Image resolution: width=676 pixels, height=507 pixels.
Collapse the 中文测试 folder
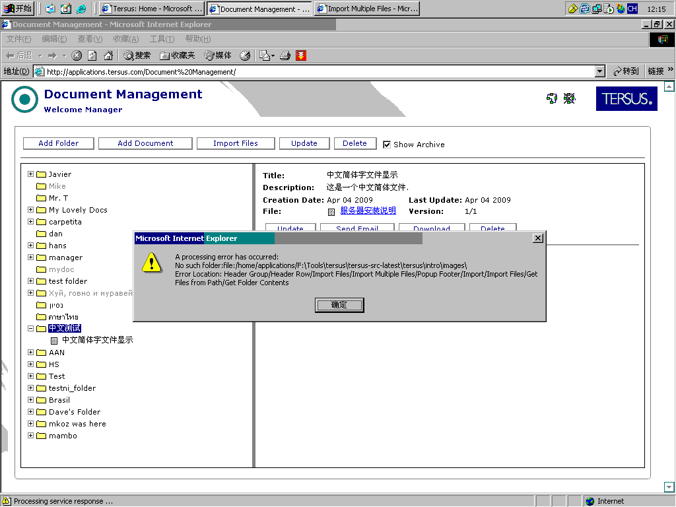click(31, 328)
